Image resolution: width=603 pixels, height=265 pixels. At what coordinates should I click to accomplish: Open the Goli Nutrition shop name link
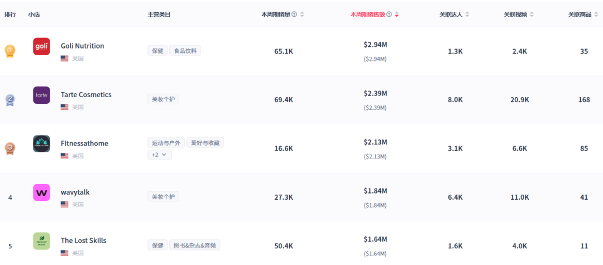82,46
